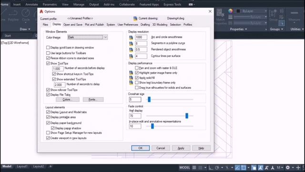The image size is (305, 172).
Task: Click the drawing icon beside Apply solid fill
Action: point(131,77)
